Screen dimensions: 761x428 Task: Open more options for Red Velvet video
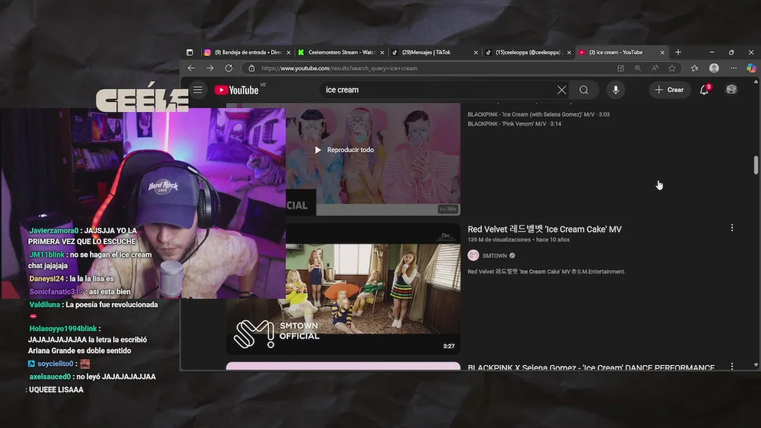[x=732, y=228]
